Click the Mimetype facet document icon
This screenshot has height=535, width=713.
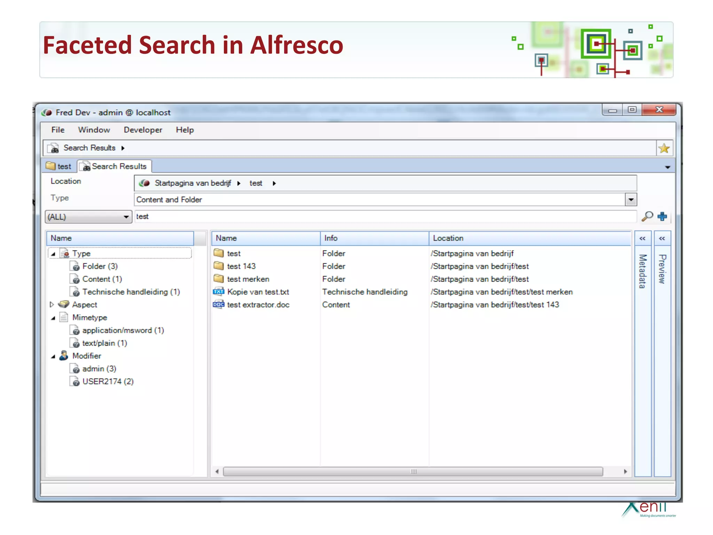coord(64,317)
